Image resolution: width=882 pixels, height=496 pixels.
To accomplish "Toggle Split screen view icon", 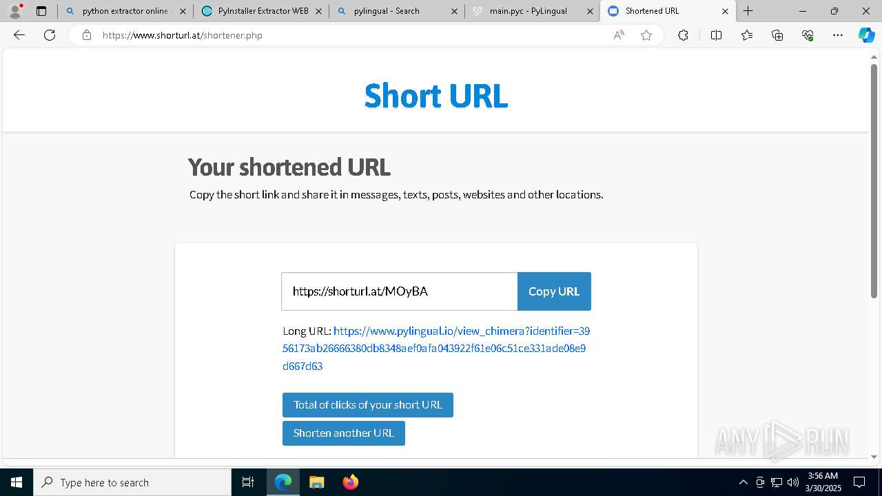I will (x=716, y=35).
